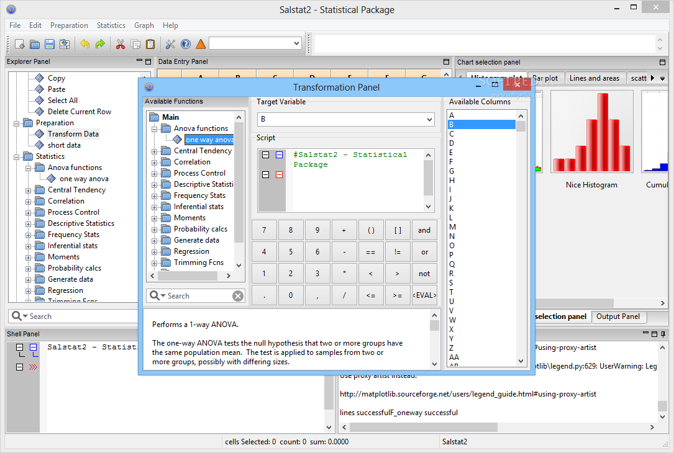Image resolution: width=674 pixels, height=453 pixels.
Task: Collapse the Statistics node in Explorer Panel
Action: click(x=16, y=157)
